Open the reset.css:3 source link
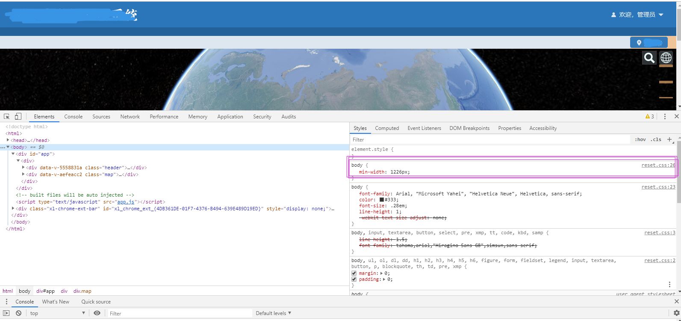This screenshot has height=321, width=681. (x=660, y=233)
